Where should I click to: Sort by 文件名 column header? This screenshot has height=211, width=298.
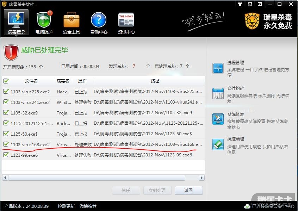tap(31, 81)
